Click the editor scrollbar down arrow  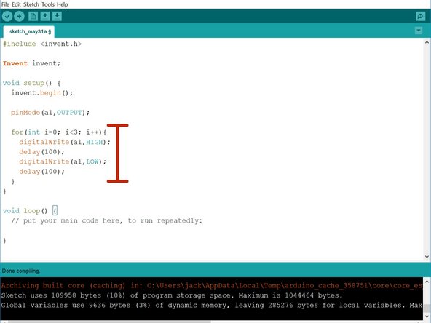(427, 257)
